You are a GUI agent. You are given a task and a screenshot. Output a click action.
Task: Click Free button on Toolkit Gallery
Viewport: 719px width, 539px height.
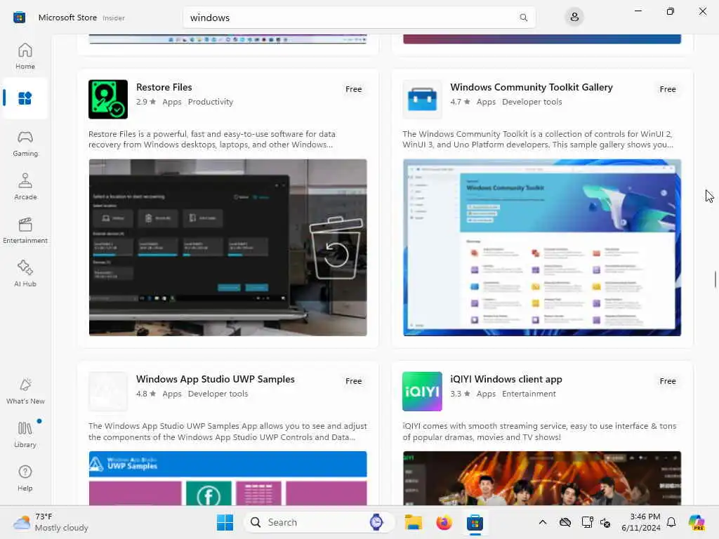pyautogui.click(x=668, y=89)
